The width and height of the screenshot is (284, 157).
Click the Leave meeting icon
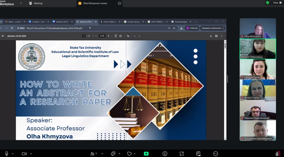tap(278, 154)
